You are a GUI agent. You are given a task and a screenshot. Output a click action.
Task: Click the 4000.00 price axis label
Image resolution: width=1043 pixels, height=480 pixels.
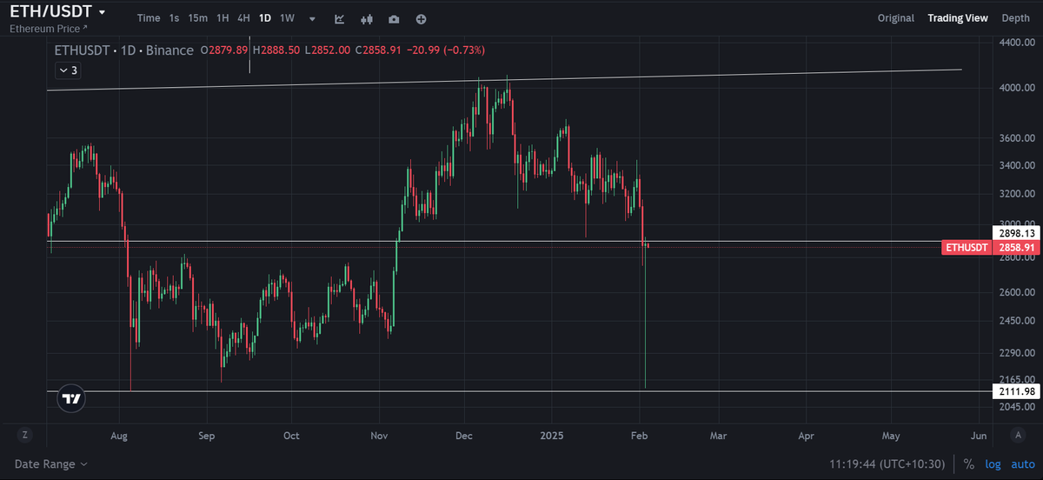1016,88
